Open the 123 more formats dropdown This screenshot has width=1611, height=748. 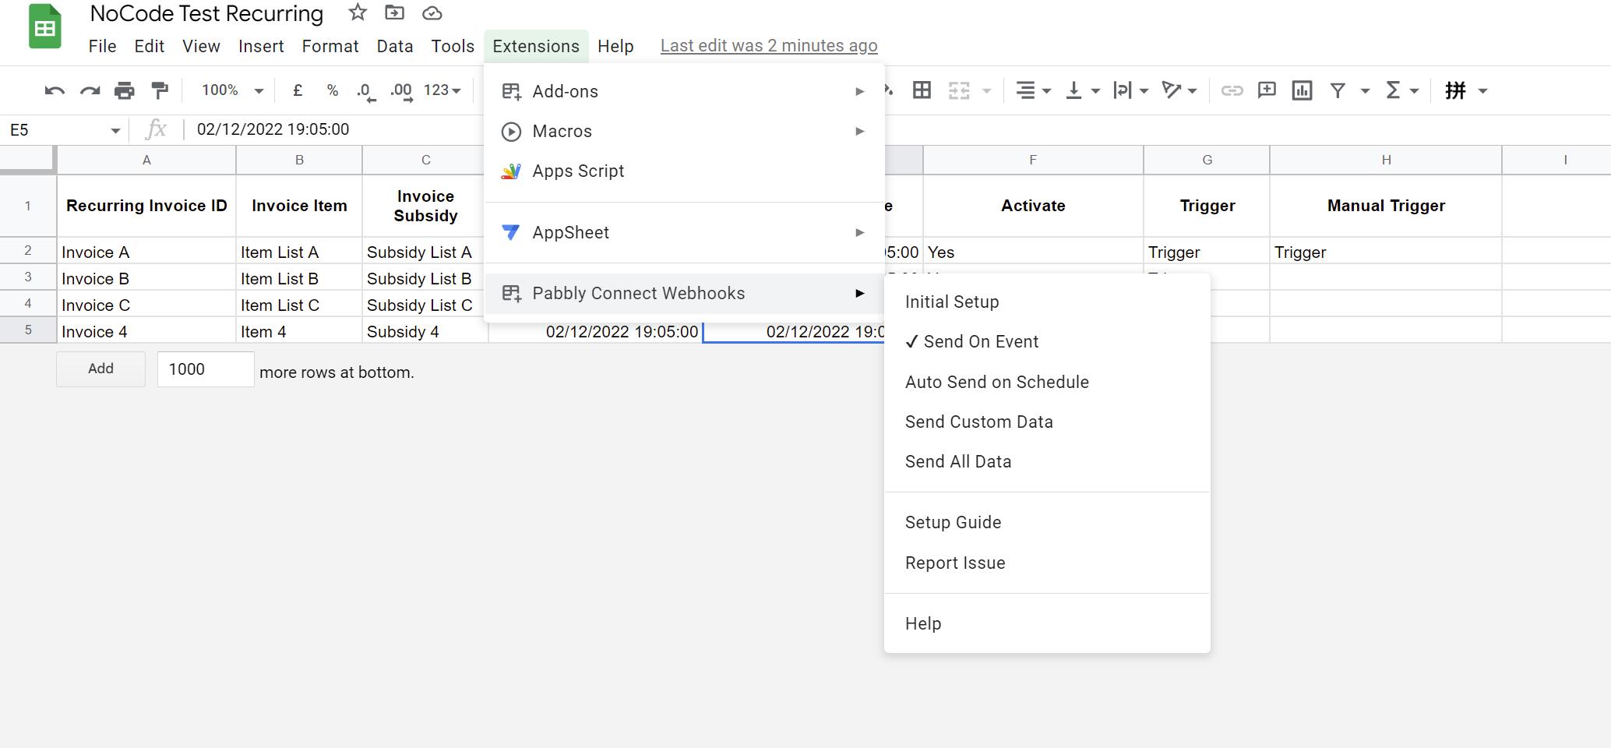pyautogui.click(x=442, y=90)
